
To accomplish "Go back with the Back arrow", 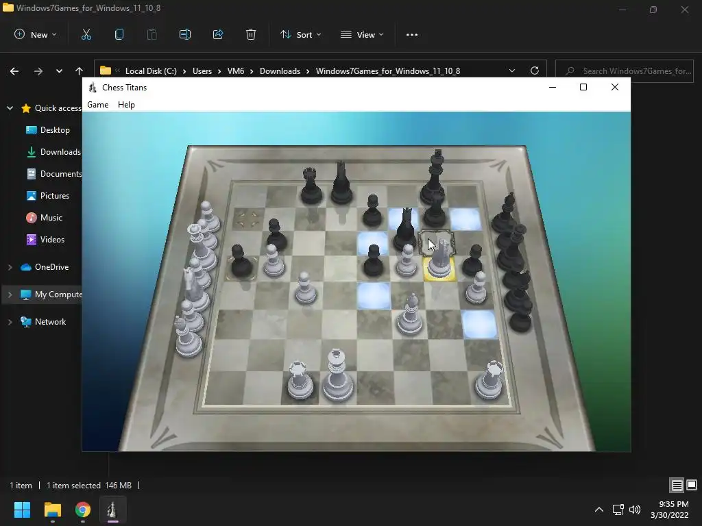I will click(x=14, y=71).
